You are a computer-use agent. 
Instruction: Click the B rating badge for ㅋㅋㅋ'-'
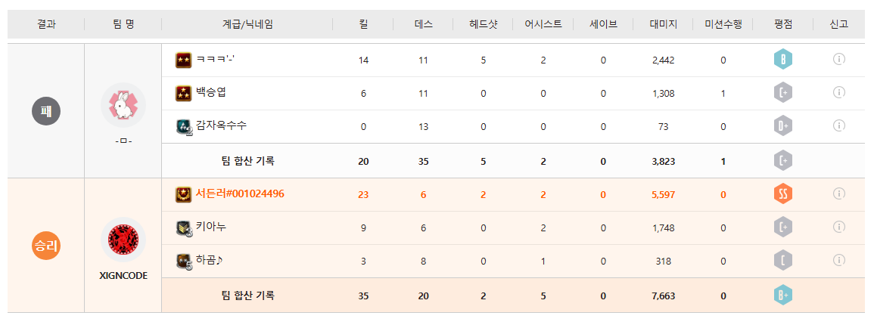click(783, 60)
